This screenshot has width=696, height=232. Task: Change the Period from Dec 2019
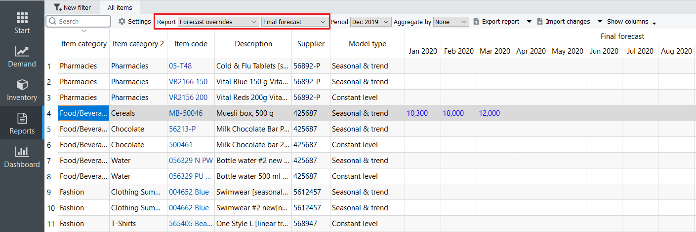(x=370, y=22)
